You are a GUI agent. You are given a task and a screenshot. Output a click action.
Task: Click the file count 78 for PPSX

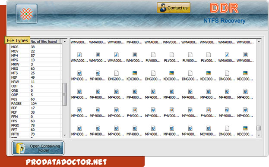click(33, 125)
